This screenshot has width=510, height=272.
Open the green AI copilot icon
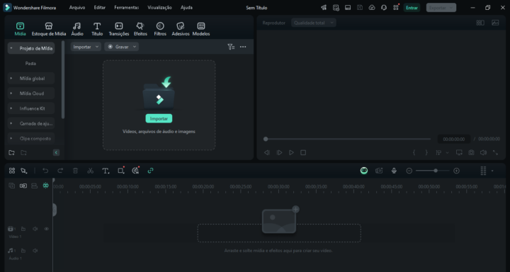click(x=364, y=171)
